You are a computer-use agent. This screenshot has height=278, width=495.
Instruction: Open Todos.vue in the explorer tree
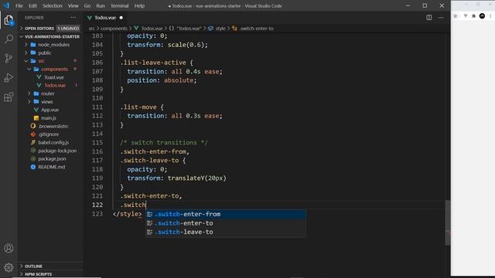click(x=50, y=86)
